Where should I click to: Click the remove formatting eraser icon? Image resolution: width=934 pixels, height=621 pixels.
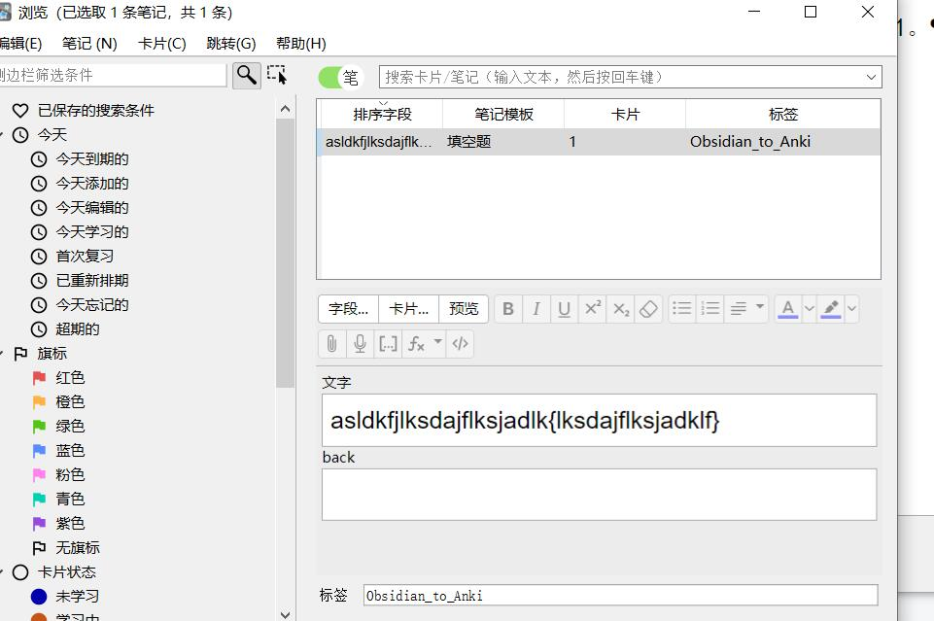click(x=646, y=308)
